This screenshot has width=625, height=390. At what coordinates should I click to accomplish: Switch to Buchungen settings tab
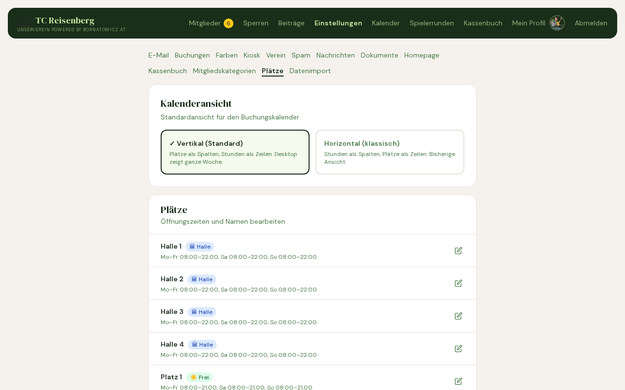pyautogui.click(x=192, y=55)
